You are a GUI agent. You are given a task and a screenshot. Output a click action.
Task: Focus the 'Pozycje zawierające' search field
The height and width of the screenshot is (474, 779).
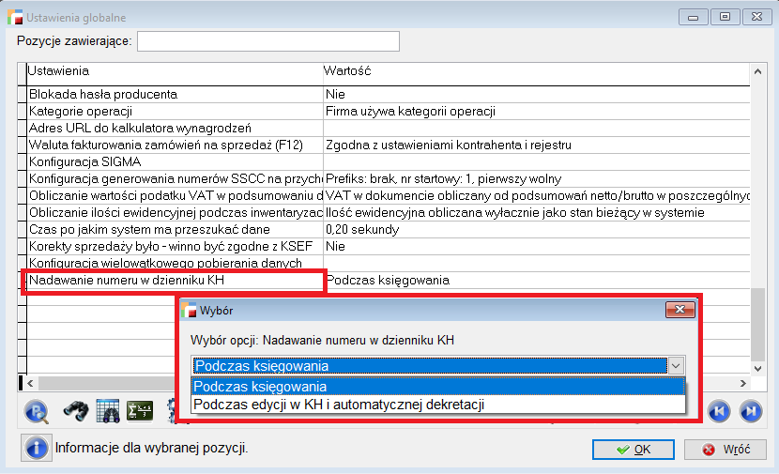[x=268, y=40]
